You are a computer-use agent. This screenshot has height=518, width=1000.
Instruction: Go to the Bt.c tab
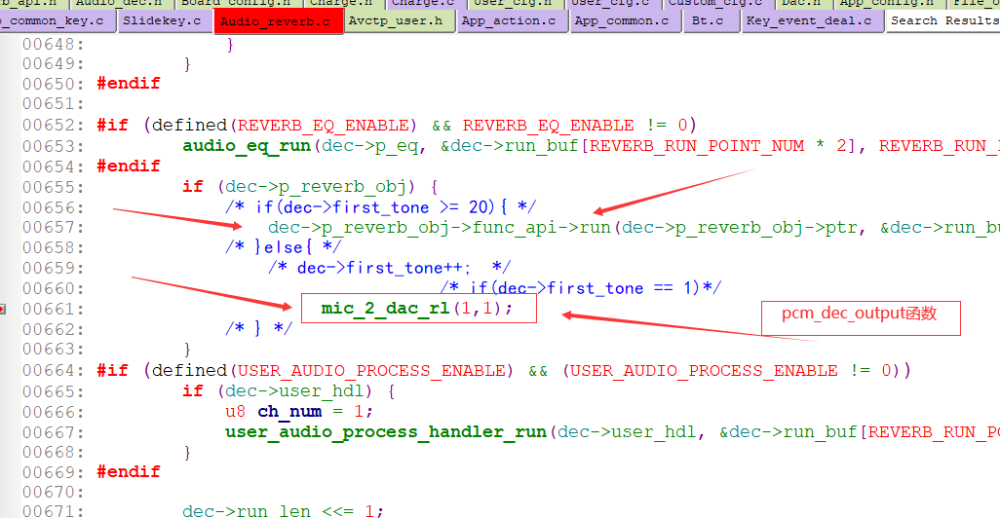tap(708, 21)
